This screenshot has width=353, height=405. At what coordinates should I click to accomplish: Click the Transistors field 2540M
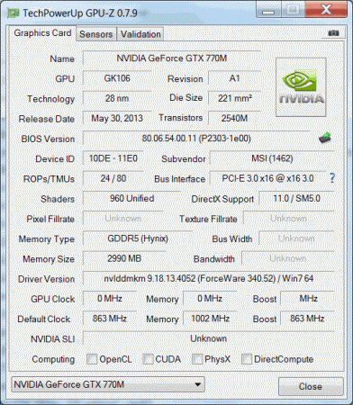[234, 118]
